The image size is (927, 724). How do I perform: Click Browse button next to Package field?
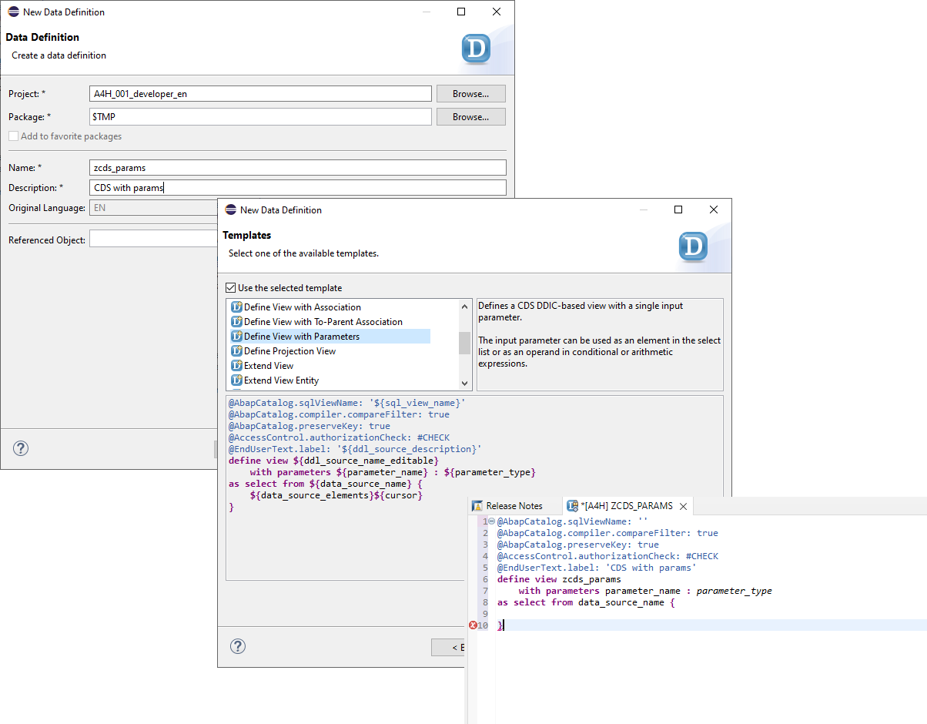coord(471,117)
